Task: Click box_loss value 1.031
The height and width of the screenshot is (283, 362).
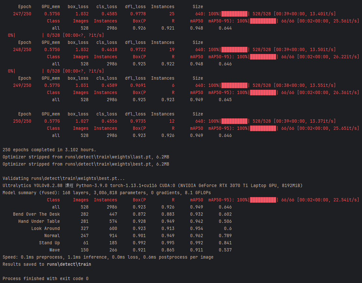Action: [82, 85]
